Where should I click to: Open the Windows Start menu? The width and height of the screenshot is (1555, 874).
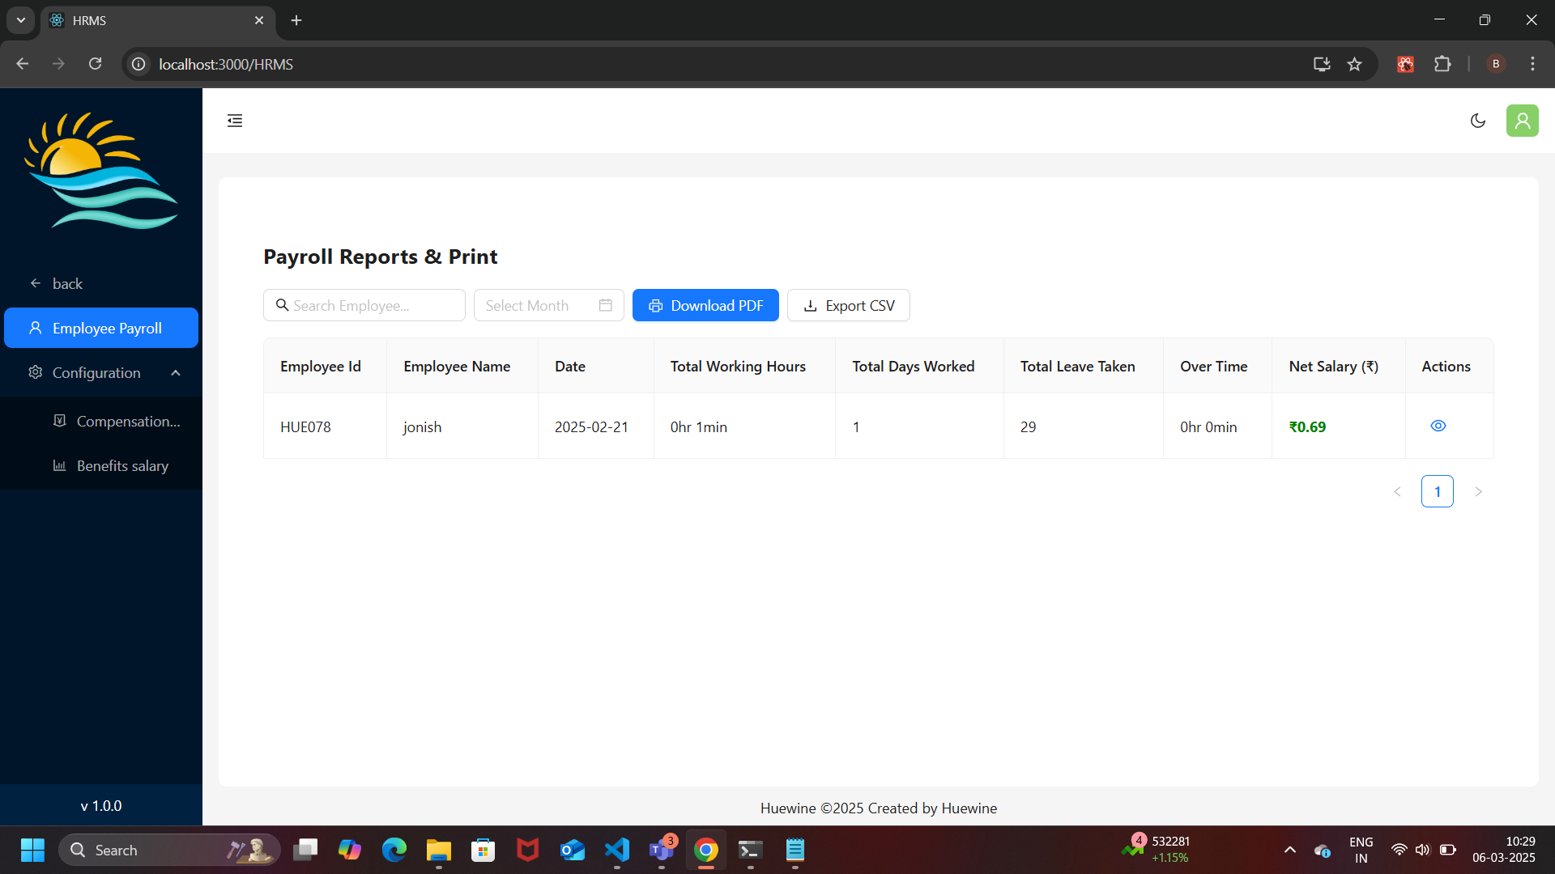pos(32,850)
